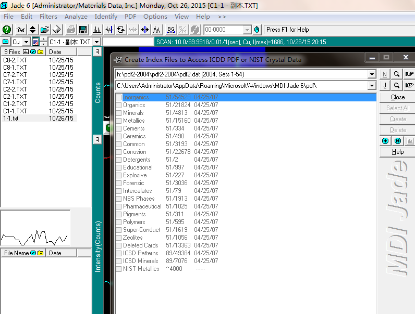Click the Help button in the dialog
415x314 pixels.
[397, 152]
